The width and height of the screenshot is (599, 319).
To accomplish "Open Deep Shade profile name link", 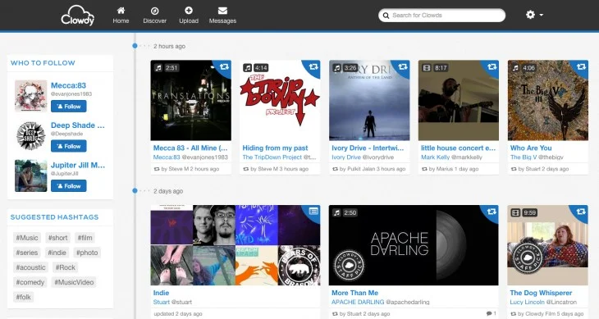I will pyautogui.click(x=78, y=125).
